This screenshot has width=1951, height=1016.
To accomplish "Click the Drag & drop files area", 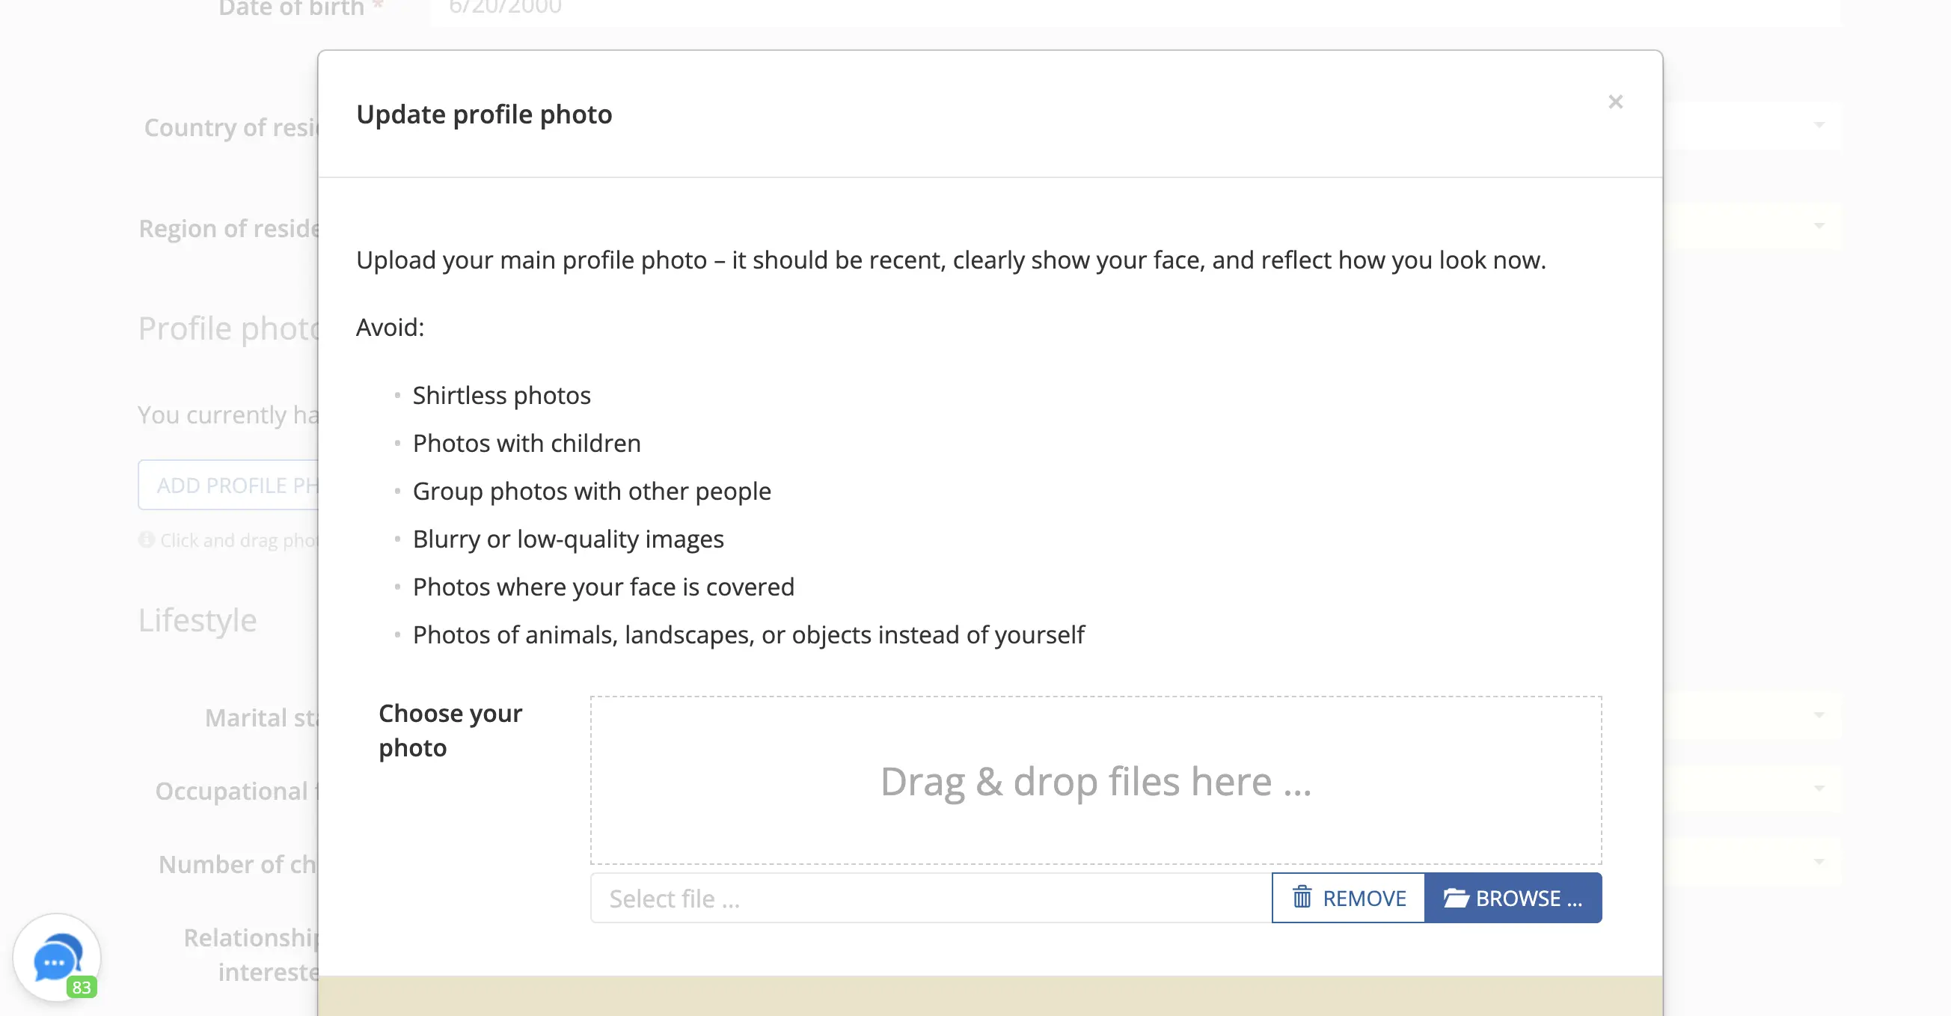I will (1095, 780).
